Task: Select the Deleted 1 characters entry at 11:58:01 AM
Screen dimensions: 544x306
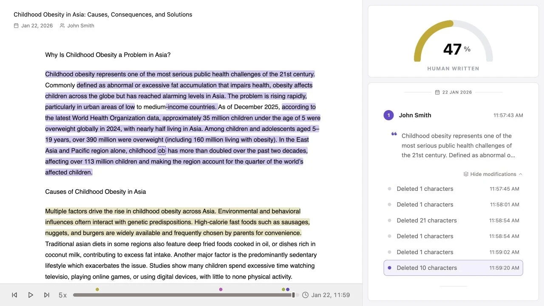Action: [x=453, y=204]
